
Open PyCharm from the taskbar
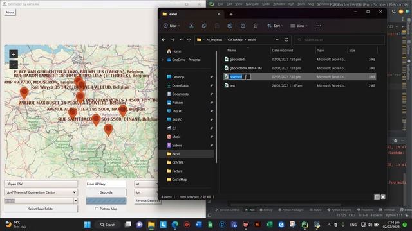point(304,225)
